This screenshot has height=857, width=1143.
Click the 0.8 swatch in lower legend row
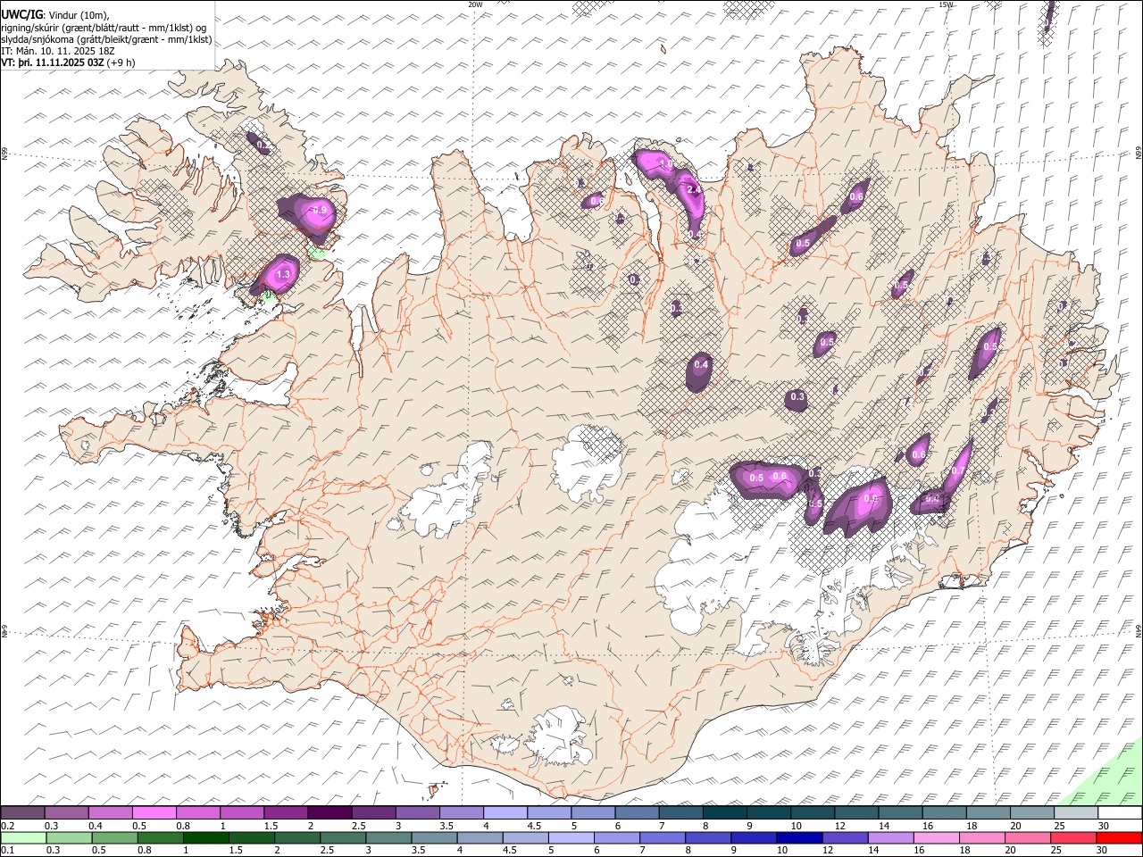[x=160, y=838]
